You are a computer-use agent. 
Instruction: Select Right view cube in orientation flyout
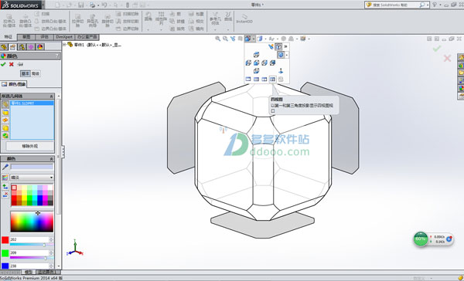tap(264, 63)
